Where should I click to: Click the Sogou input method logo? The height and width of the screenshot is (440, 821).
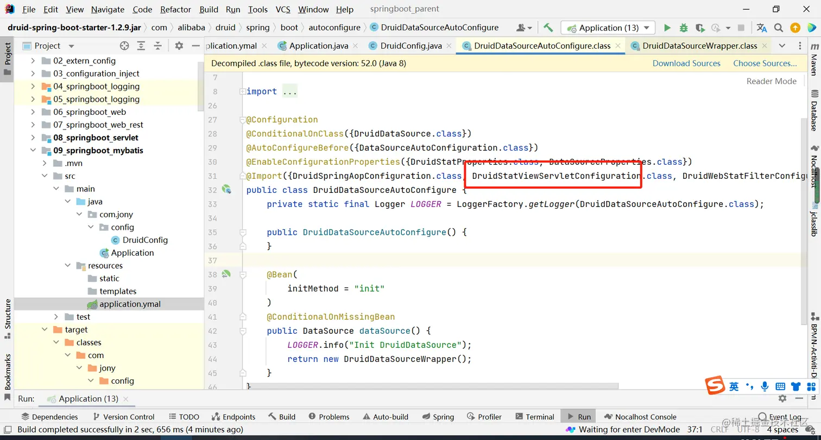coord(715,385)
